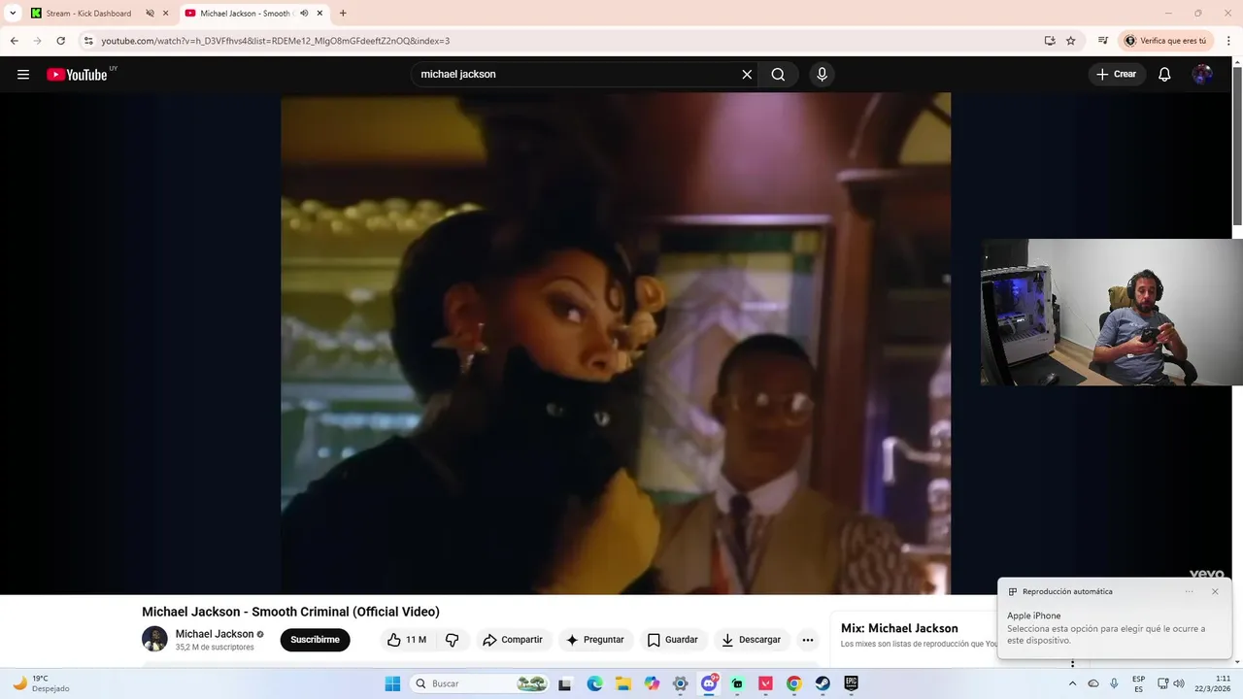Screen dimensions: 1243x699
Task: Ask about the video with Preguntar
Action: [x=595, y=640]
